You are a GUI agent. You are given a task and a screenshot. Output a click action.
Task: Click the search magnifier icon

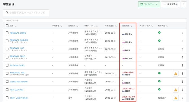click(x=7, y=13)
